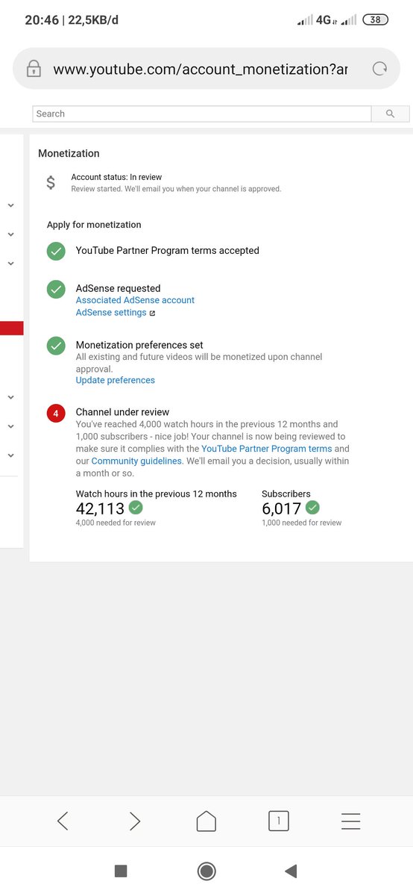Click green check beside AdSense requested
Image resolution: width=413 pixels, height=896 pixels.
[56, 289]
